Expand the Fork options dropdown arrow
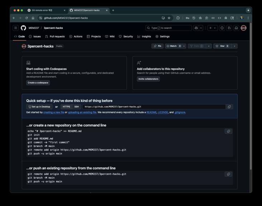 pos(209,46)
